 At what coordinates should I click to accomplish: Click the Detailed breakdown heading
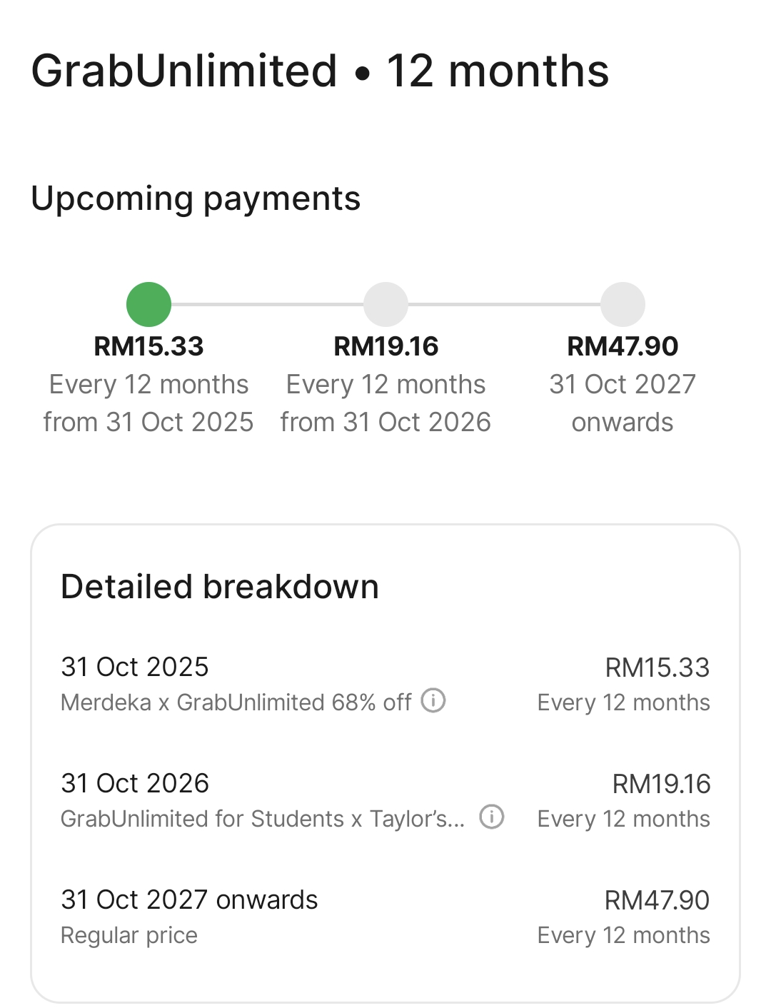pyautogui.click(x=220, y=587)
